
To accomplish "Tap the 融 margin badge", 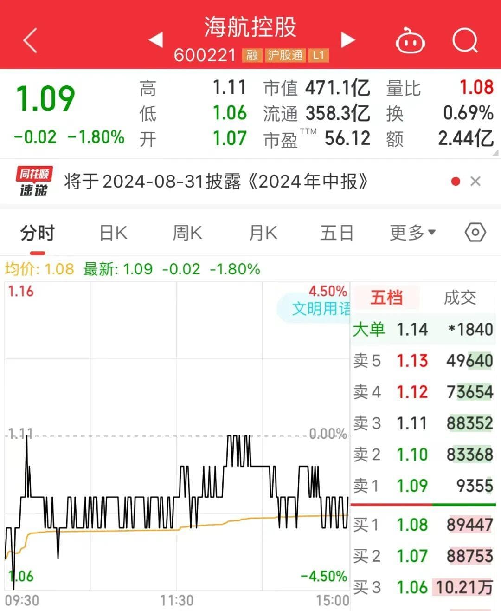I will pyautogui.click(x=252, y=55).
